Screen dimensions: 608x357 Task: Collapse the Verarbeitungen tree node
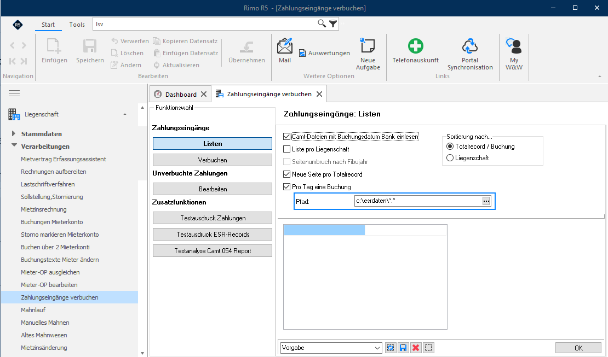click(14, 145)
